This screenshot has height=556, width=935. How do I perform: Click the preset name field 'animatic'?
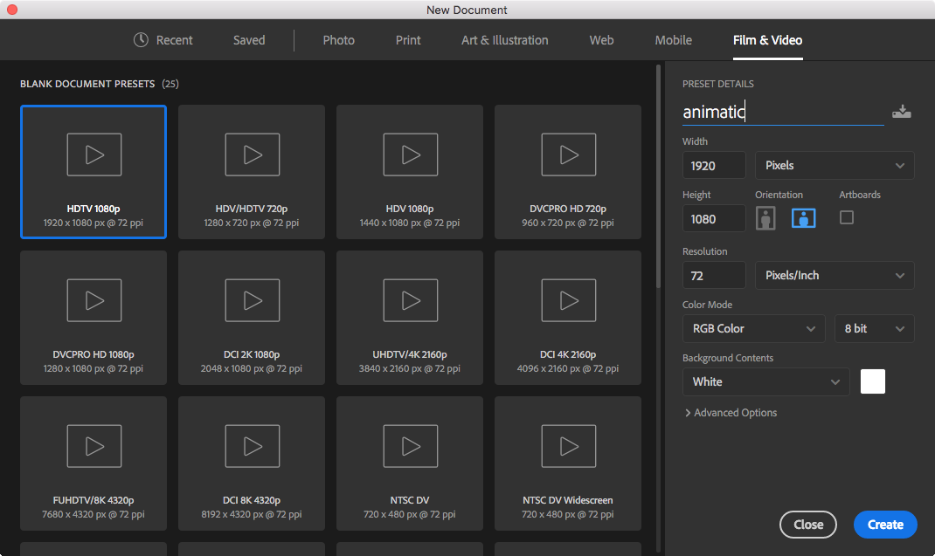[x=783, y=112]
